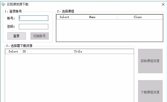Click the 云班课资源下载 window title

pos(18,4)
